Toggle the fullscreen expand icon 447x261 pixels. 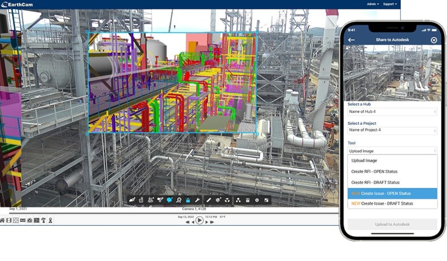coord(267,200)
